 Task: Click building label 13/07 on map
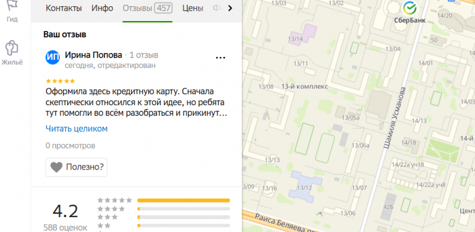pos(359,188)
